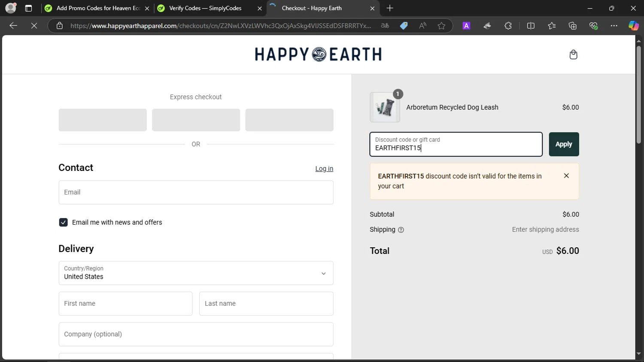
Task: Dismiss the invalid discount code message
Action: [x=566, y=176]
